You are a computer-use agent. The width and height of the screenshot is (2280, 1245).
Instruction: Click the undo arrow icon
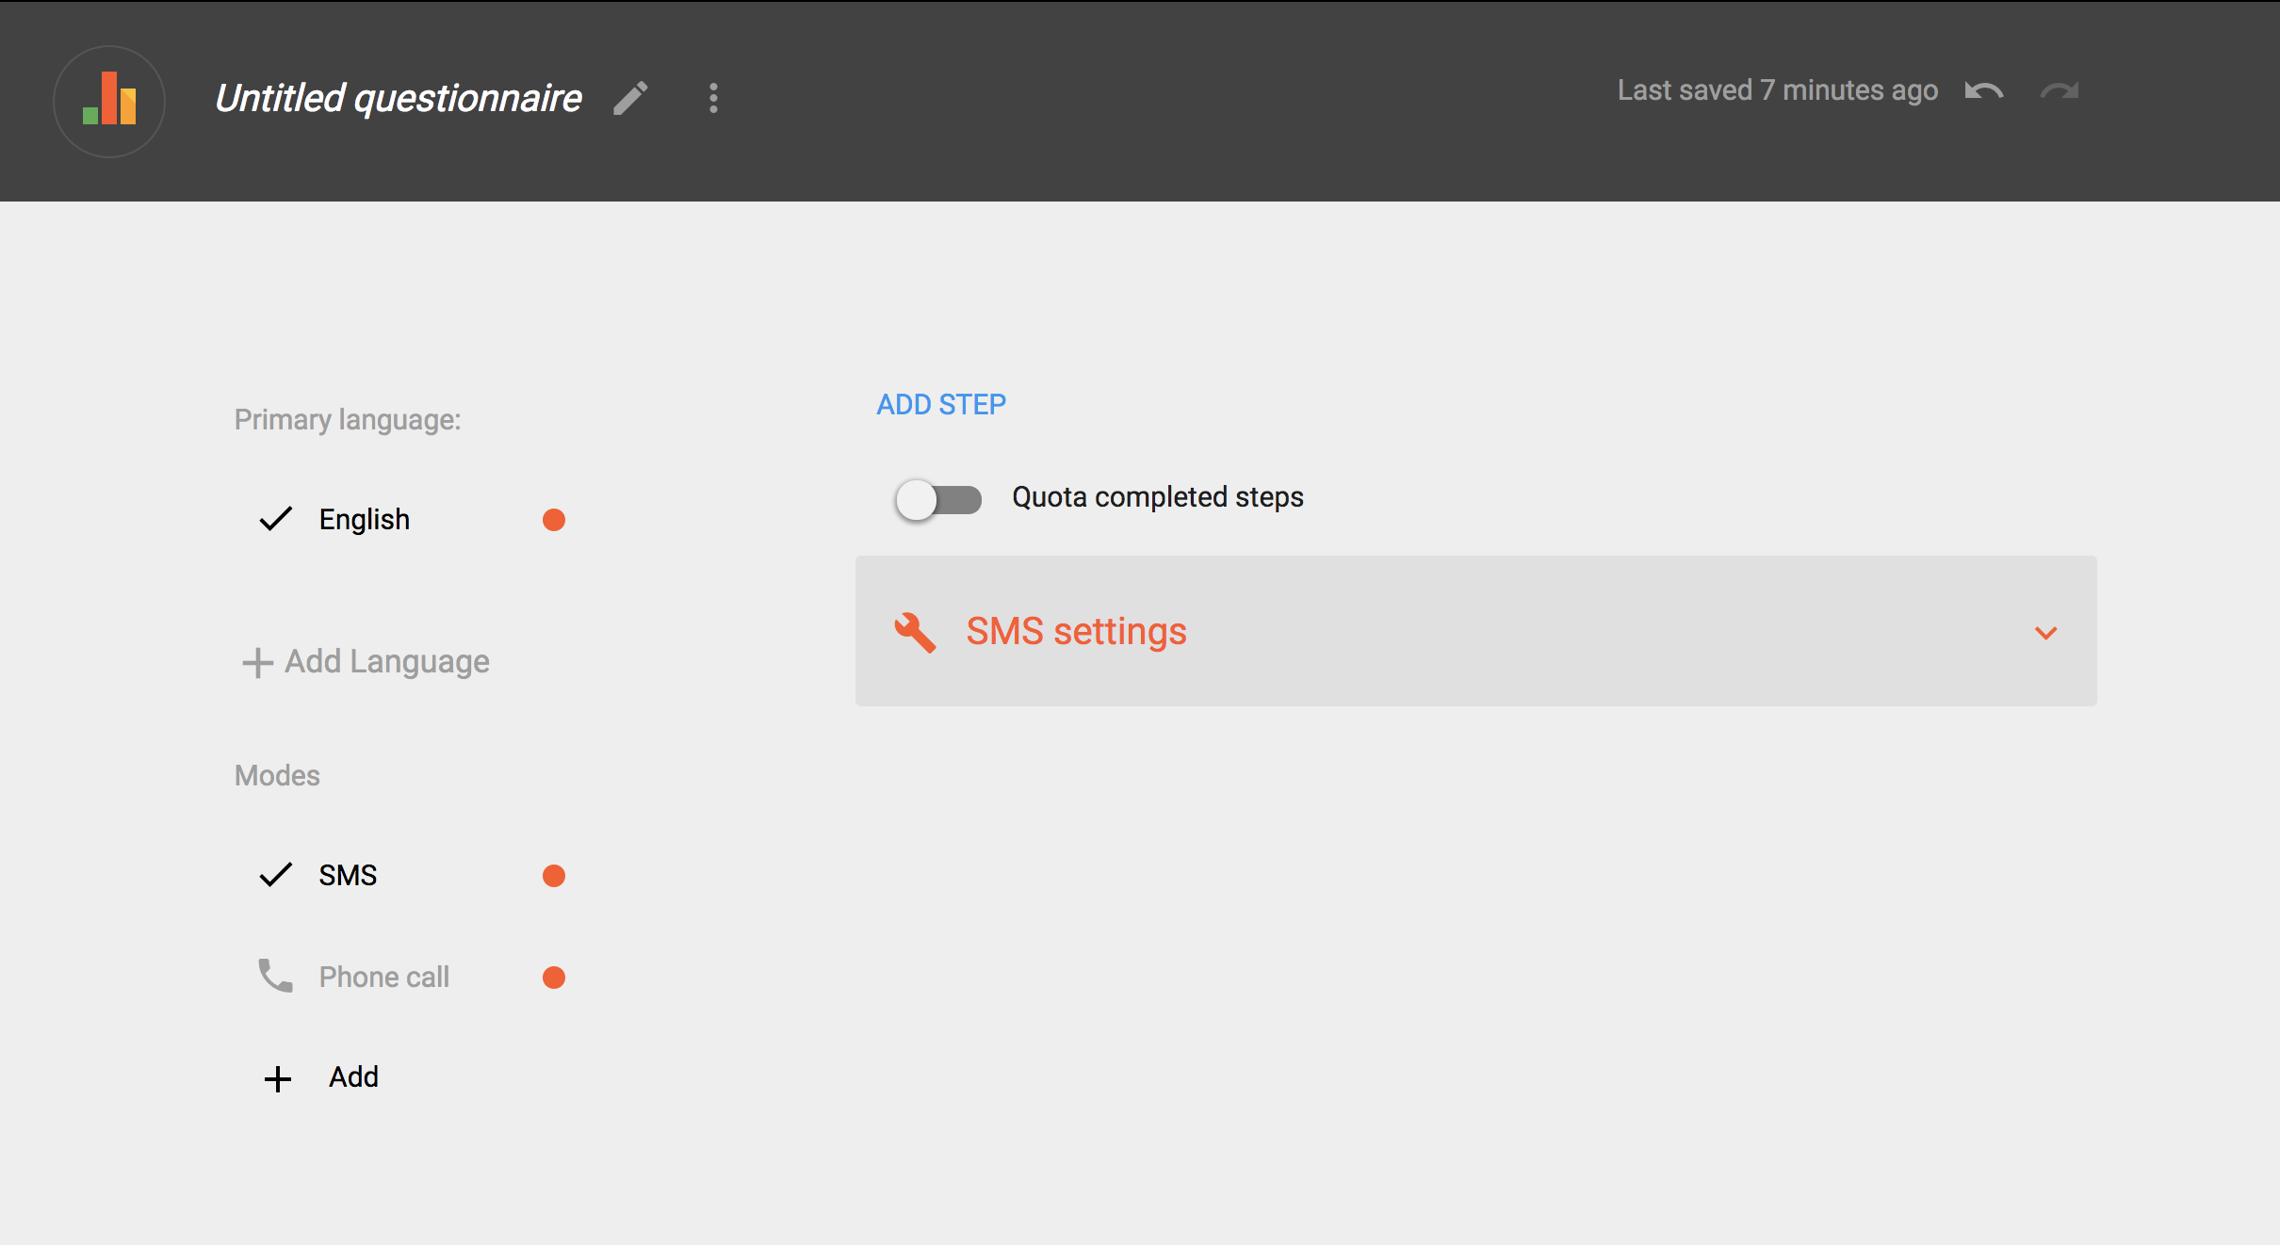coord(1983,91)
